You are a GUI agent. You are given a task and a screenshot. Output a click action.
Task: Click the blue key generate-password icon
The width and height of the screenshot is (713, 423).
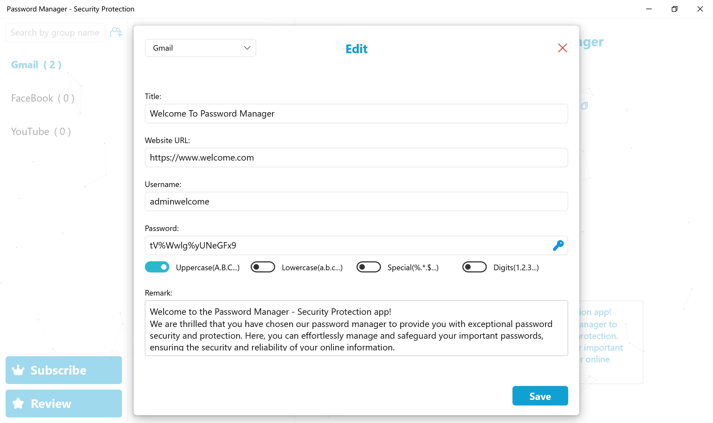558,245
